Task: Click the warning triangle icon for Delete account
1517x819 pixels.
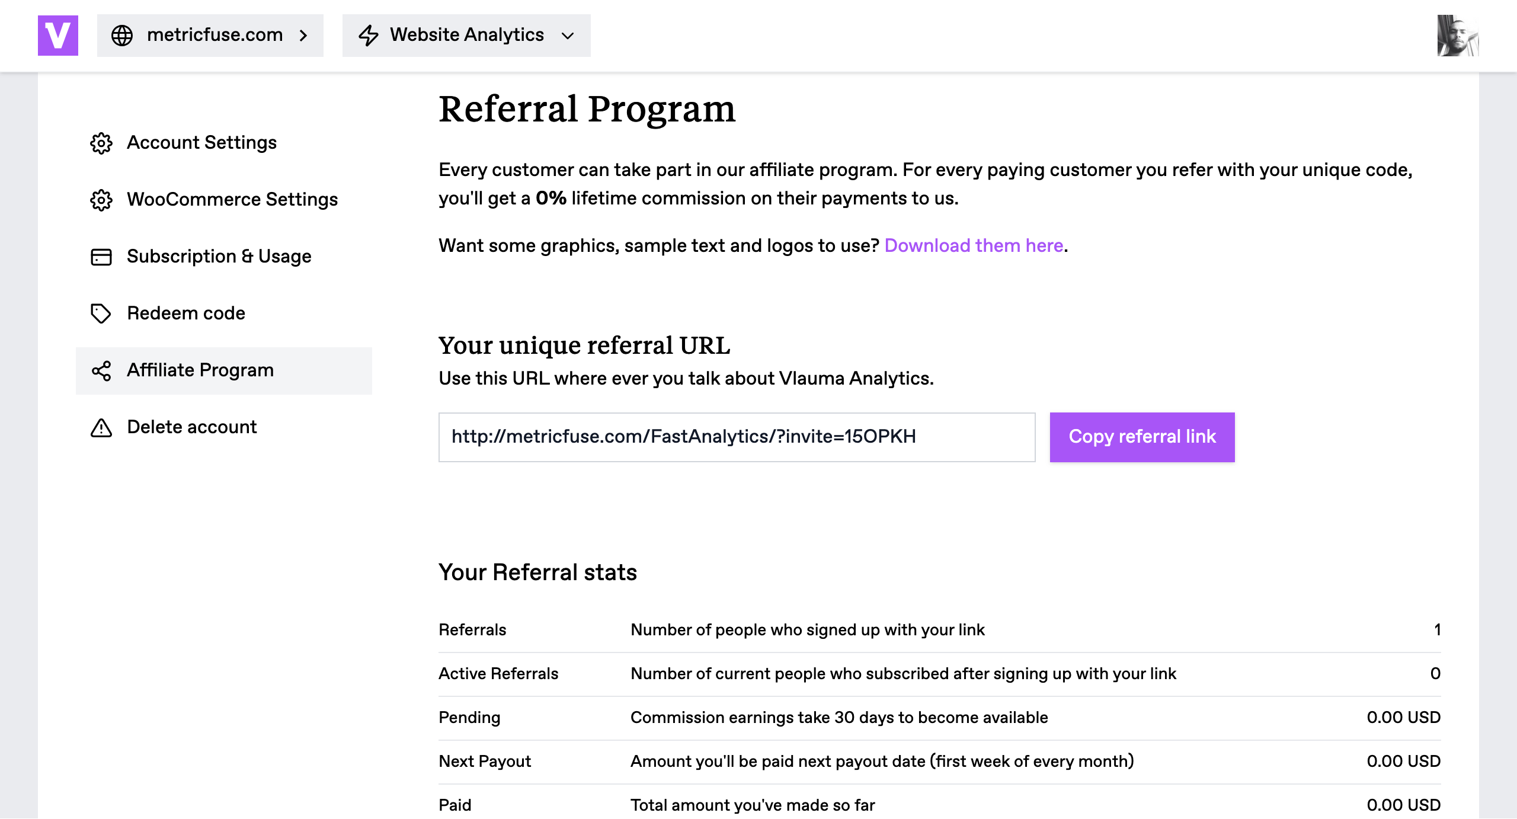Action: (101, 427)
